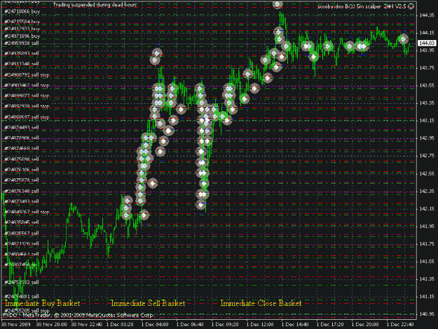The image size is (438, 329).
Task: Click the 141.35 price axis label
Action: 427,279
